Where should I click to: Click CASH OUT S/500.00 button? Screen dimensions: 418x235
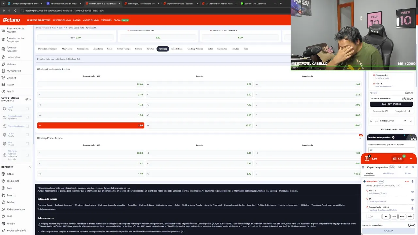pyautogui.click(x=391, y=104)
